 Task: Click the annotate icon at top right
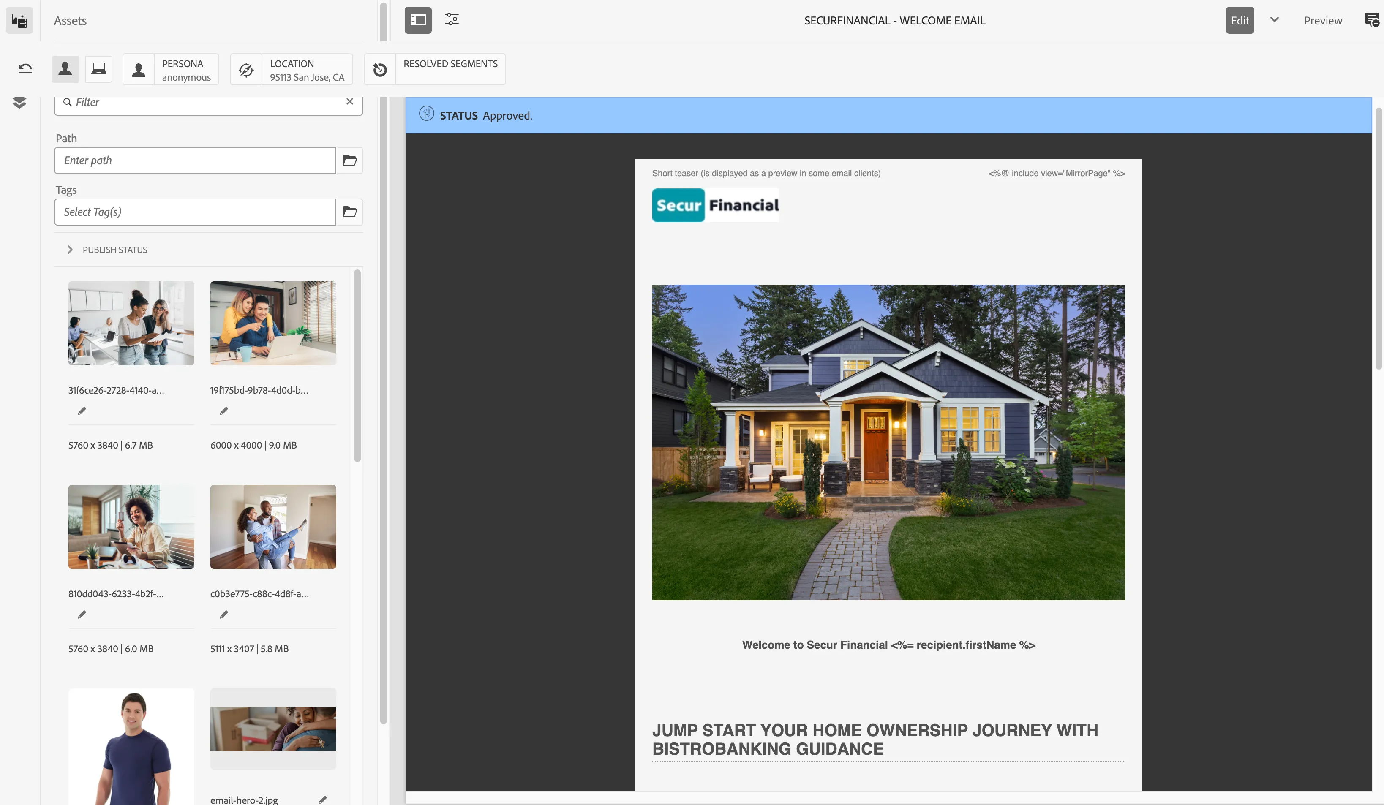point(1372,20)
